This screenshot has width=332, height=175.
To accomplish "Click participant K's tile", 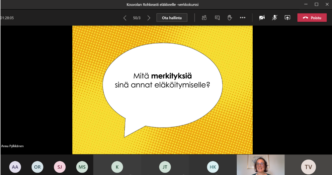I will coord(117,167).
